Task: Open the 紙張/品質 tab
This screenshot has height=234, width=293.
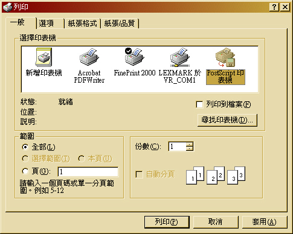Action: pyautogui.click(x=120, y=24)
